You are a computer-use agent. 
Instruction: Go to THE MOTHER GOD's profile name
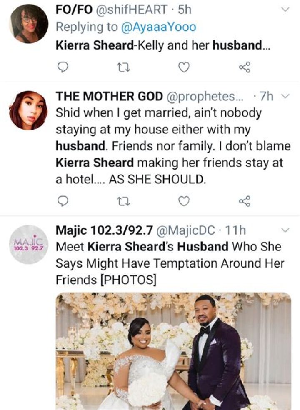click(x=109, y=97)
